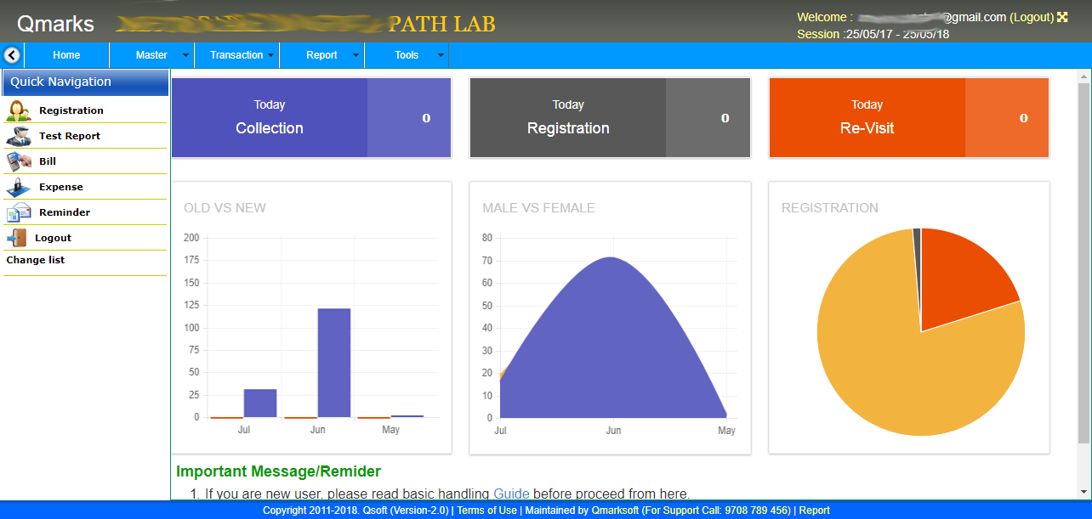Click the Today Collection summary card
The image size is (1092, 519).
311,118
